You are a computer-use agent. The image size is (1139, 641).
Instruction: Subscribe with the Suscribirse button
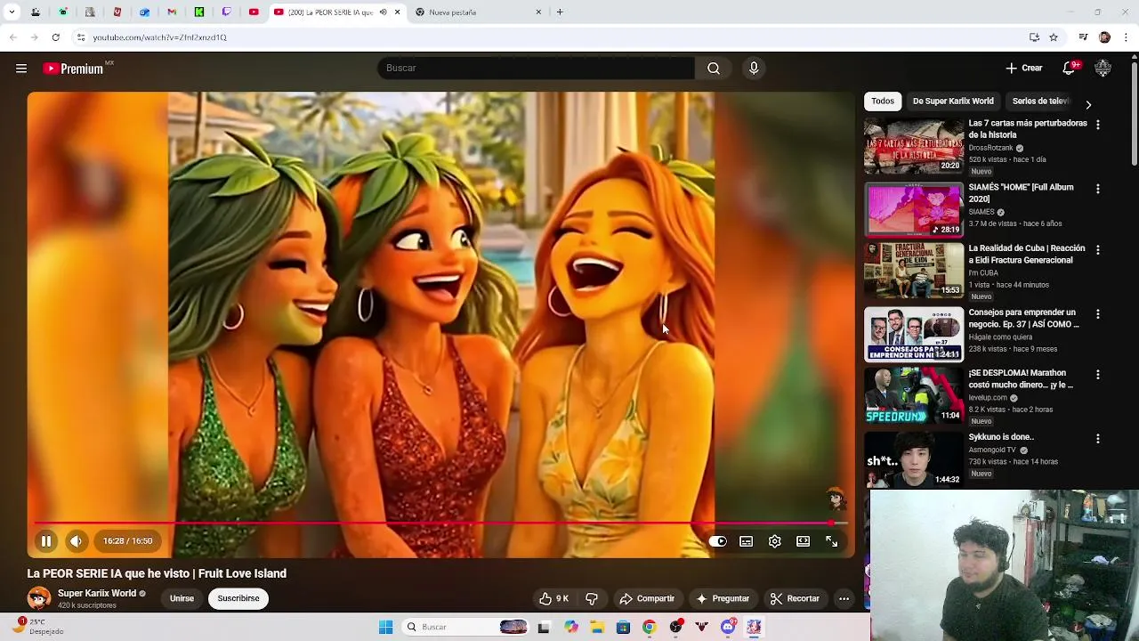[238, 598]
